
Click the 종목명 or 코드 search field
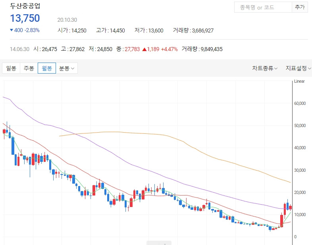(263, 8)
